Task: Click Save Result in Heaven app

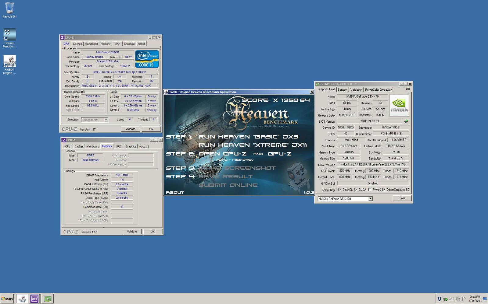Action: [x=225, y=176]
